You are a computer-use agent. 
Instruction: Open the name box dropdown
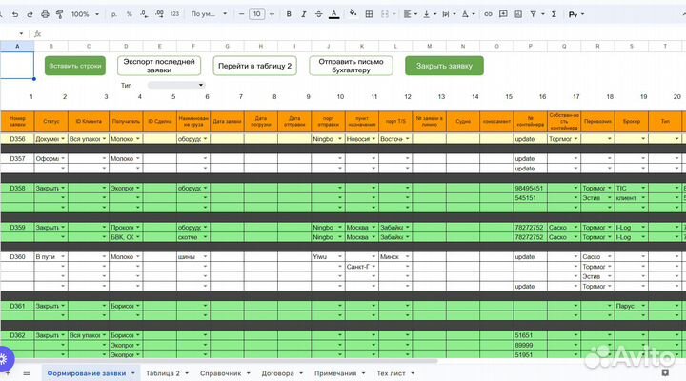click(x=21, y=33)
